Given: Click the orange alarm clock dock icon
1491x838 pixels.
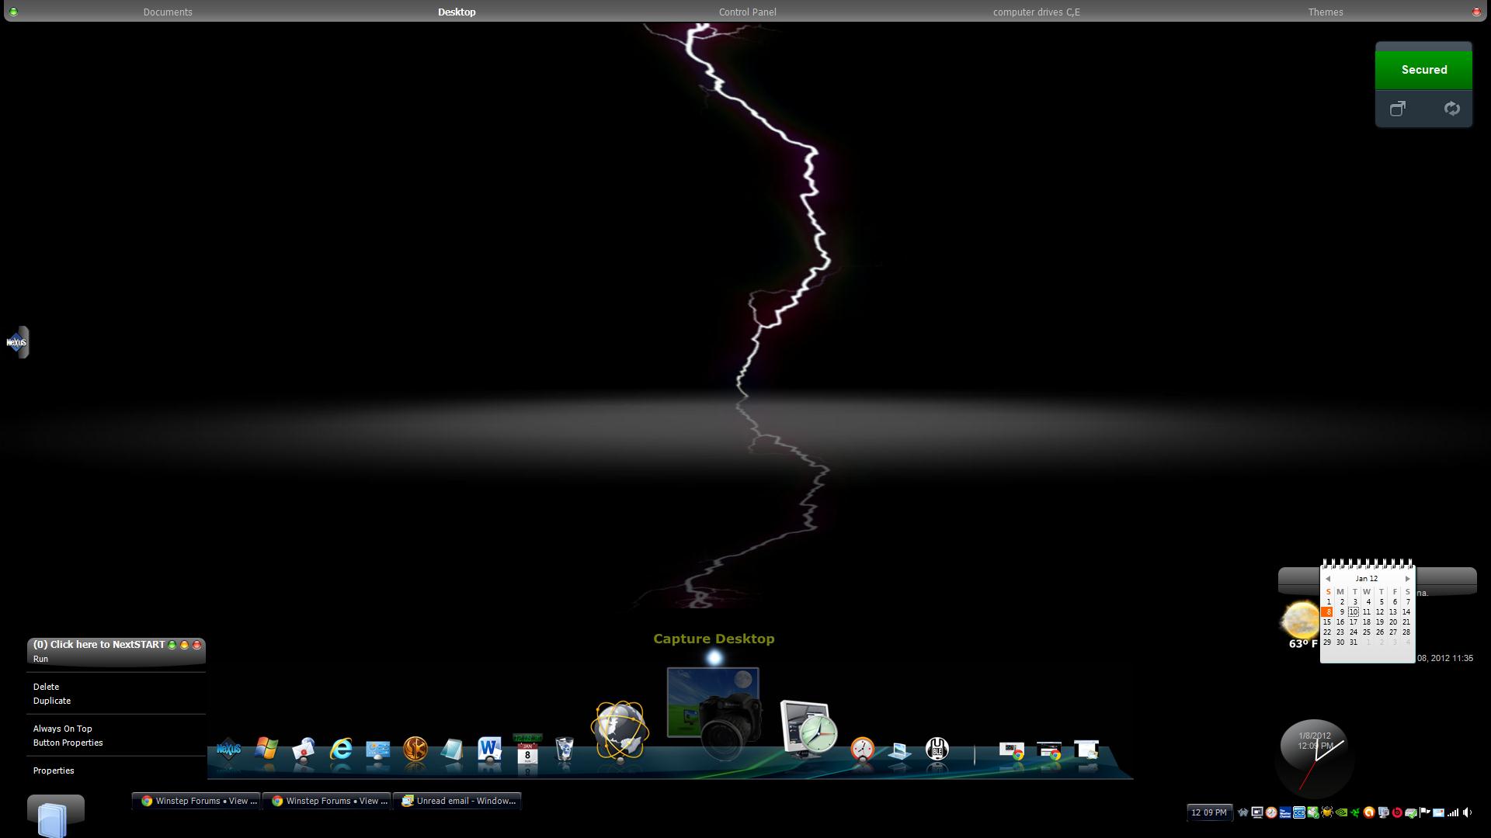Looking at the screenshot, I should [862, 750].
